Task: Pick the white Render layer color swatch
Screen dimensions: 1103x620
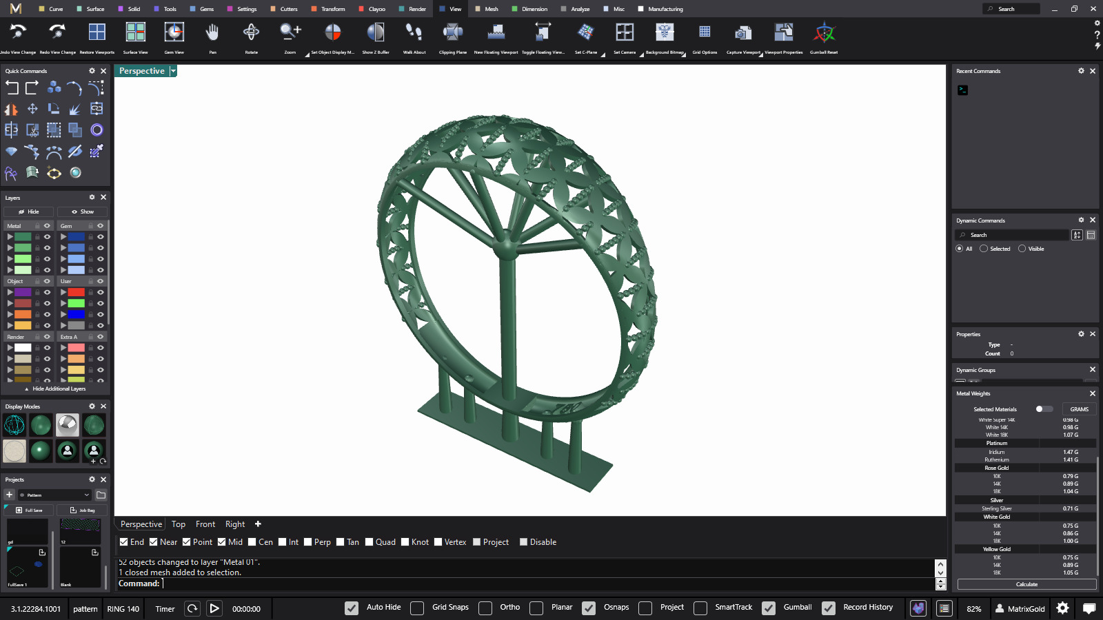Action: [23, 348]
